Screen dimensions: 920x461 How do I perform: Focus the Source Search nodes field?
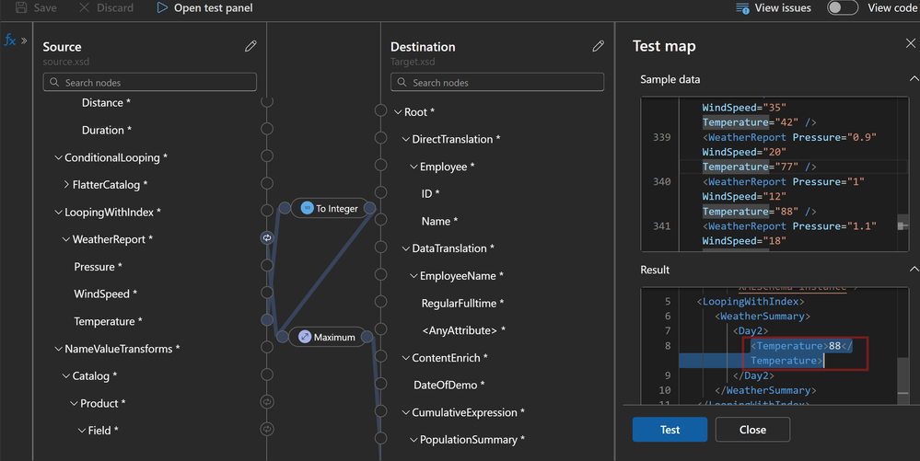pos(149,82)
